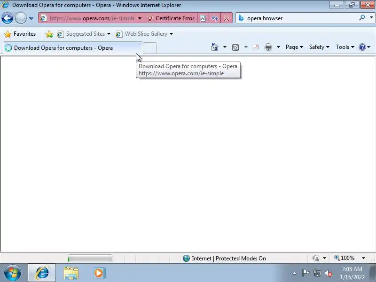The image size is (376, 282).
Task: Expand the Feeds dropdown arrow
Action: pos(246,47)
